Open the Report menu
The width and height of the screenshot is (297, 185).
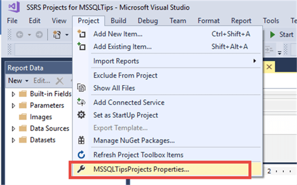[241, 21]
